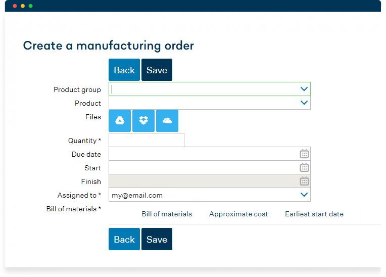The image size is (386, 277).
Task: Click the top Save button
Action: (x=157, y=70)
